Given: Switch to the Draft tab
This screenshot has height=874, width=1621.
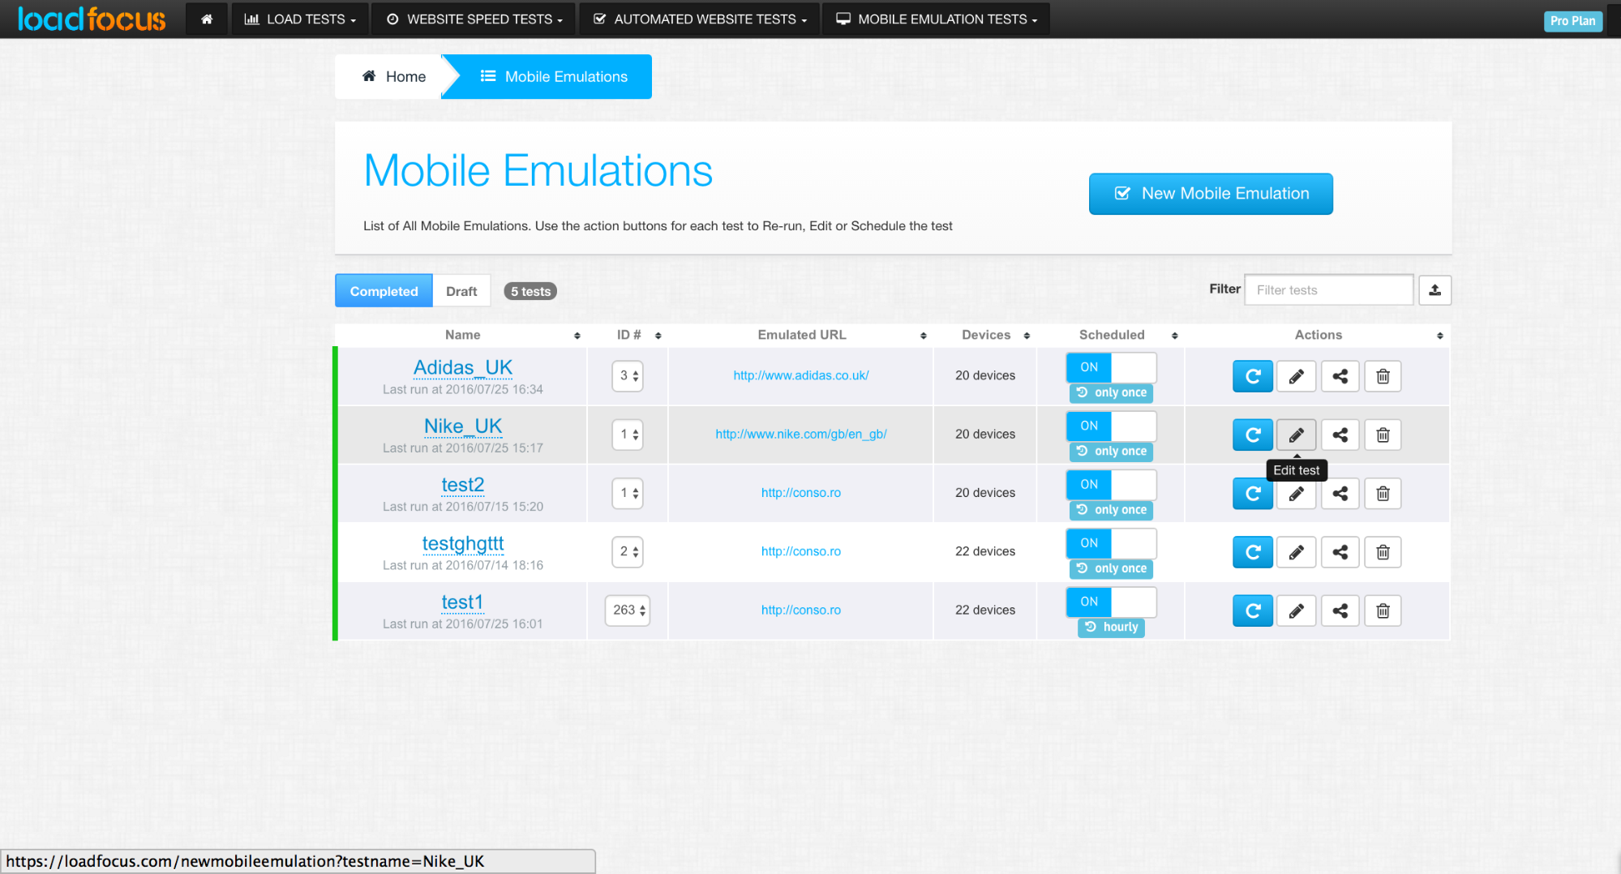Looking at the screenshot, I should pos(461,291).
